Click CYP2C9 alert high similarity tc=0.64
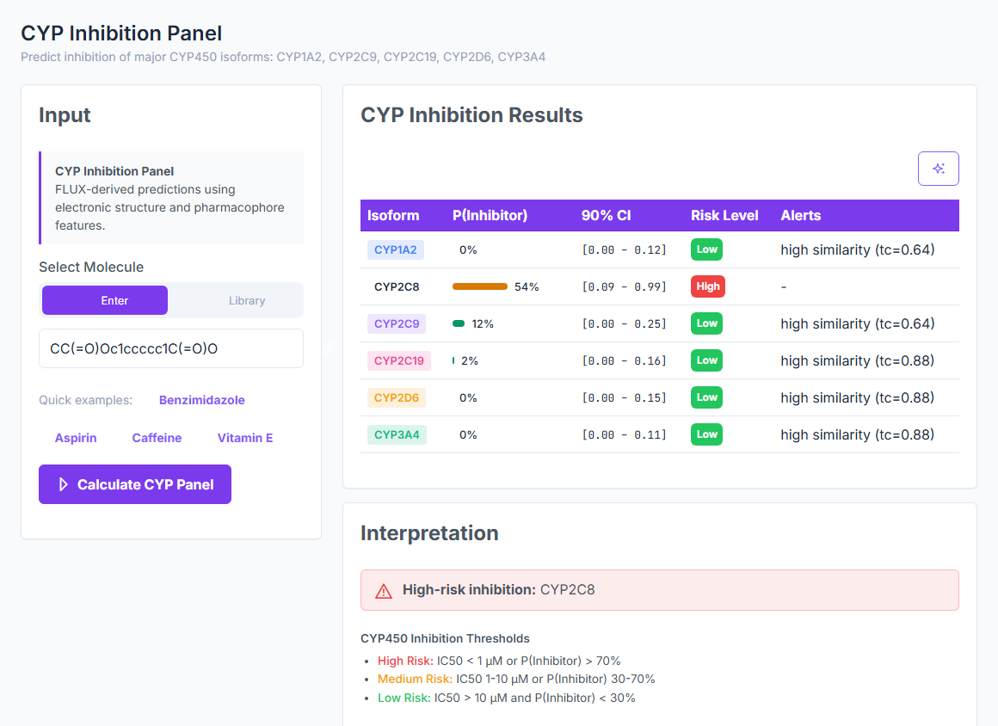 (858, 324)
